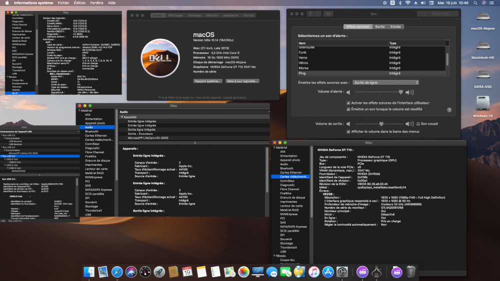The width and height of the screenshot is (500, 281).
Task: Open Reminders app in the Dock
Action: (215, 272)
